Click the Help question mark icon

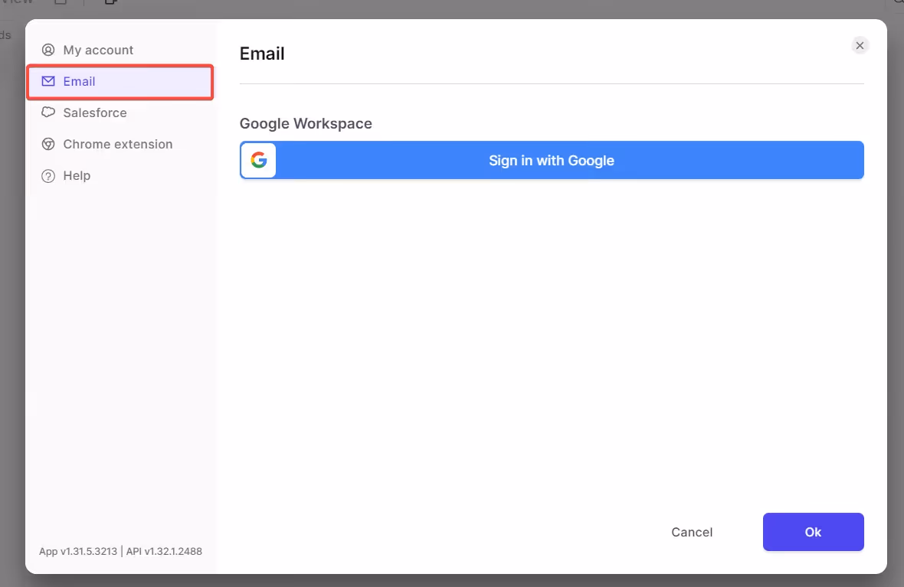(x=48, y=175)
